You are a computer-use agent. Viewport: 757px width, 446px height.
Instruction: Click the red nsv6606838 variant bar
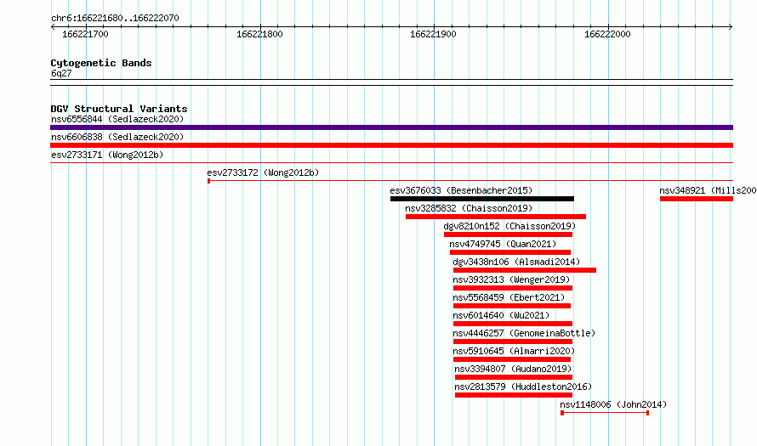[x=391, y=145]
